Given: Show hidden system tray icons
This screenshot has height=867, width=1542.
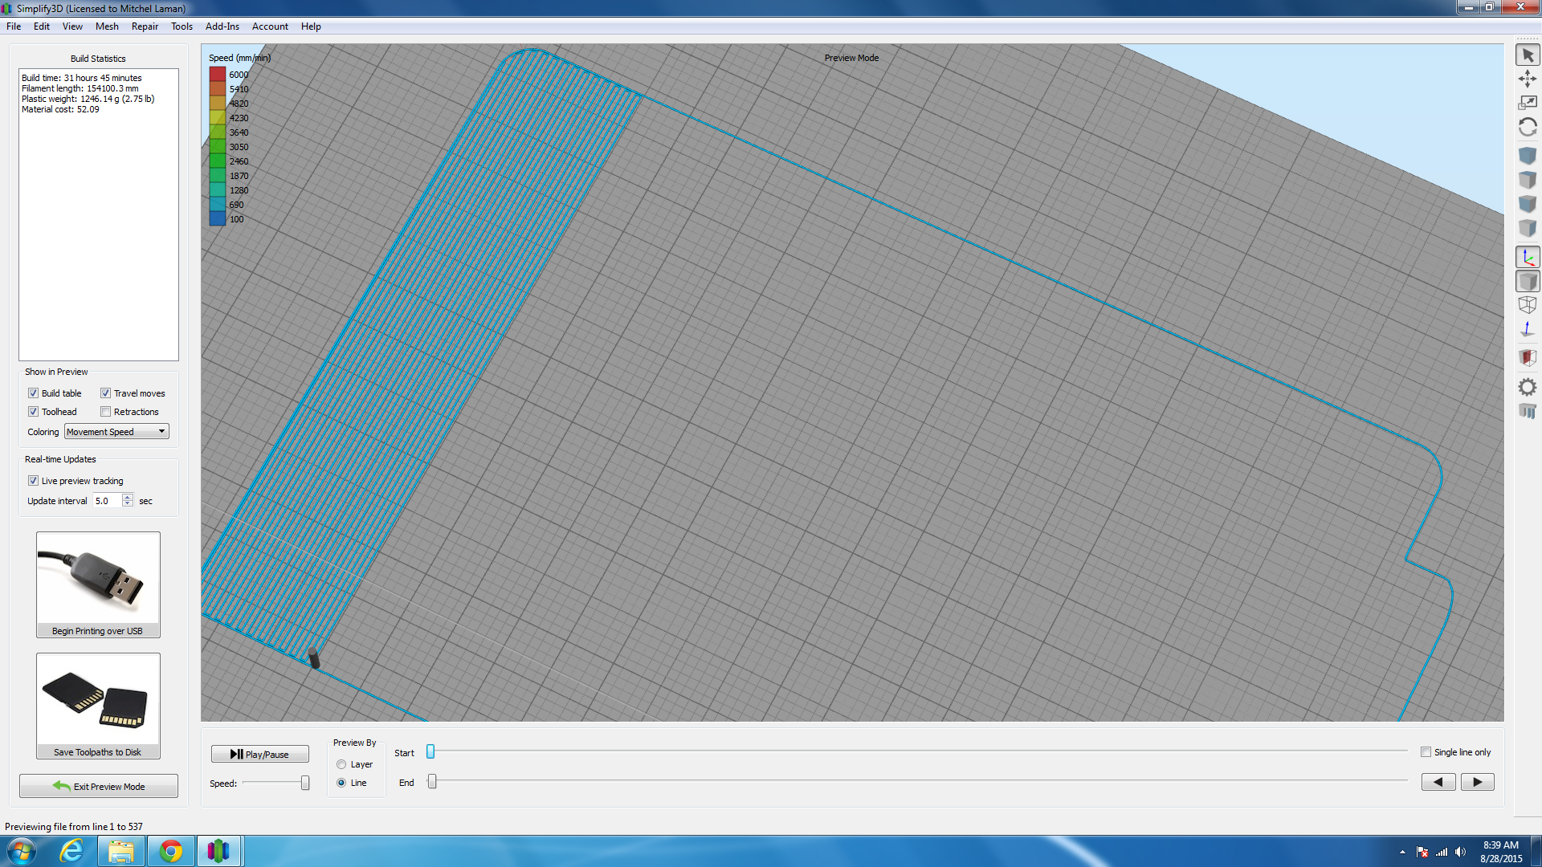Looking at the screenshot, I should click(x=1402, y=852).
